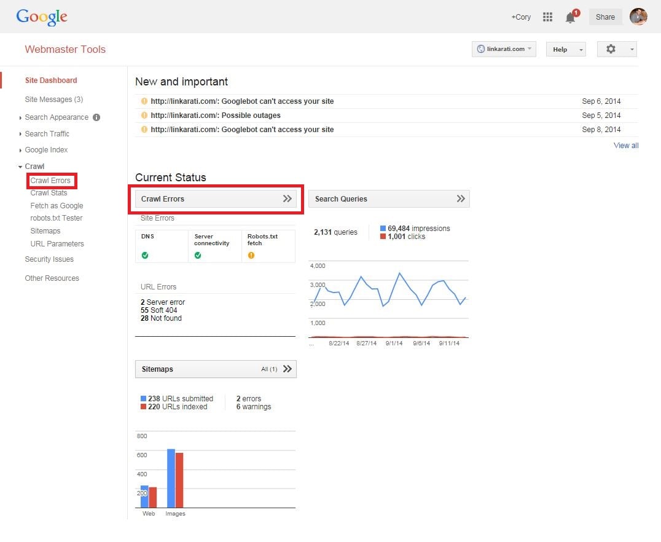Click the DNS green check icon
661x542 pixels.
[x=145, y=255]
